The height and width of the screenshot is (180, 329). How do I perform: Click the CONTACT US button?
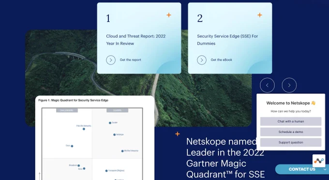[x=302, y=169]
